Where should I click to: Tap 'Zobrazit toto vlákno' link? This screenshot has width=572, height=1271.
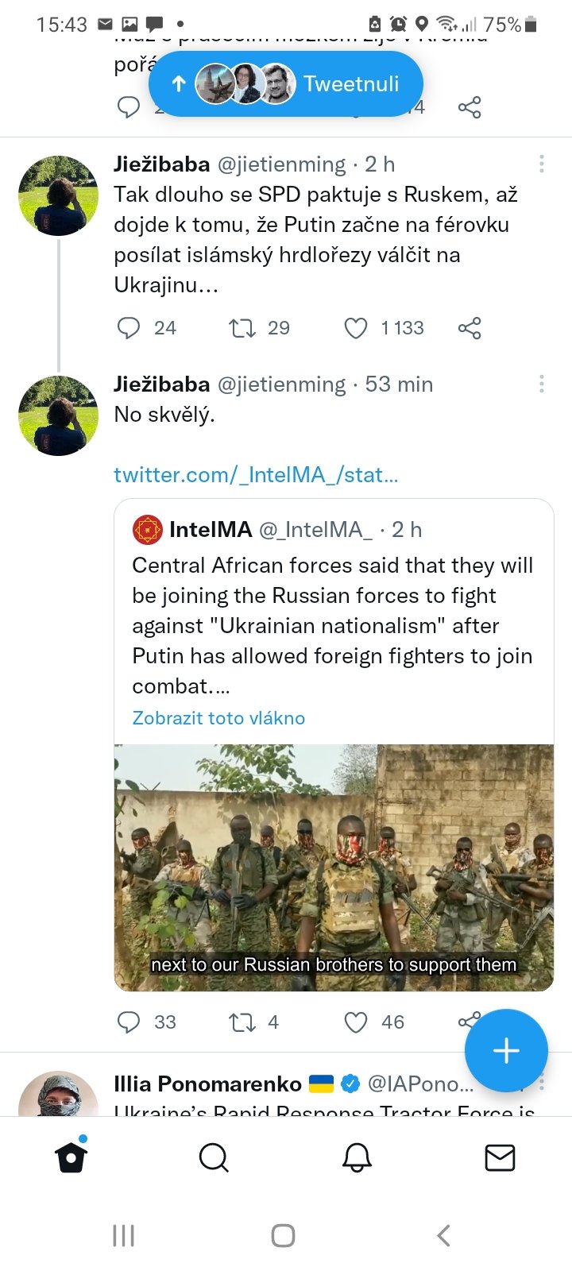[x=218, y=718]
